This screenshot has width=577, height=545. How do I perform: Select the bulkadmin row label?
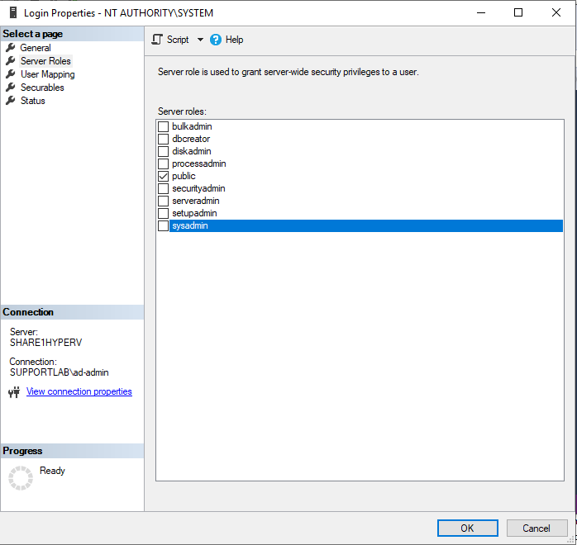point(192,126)
